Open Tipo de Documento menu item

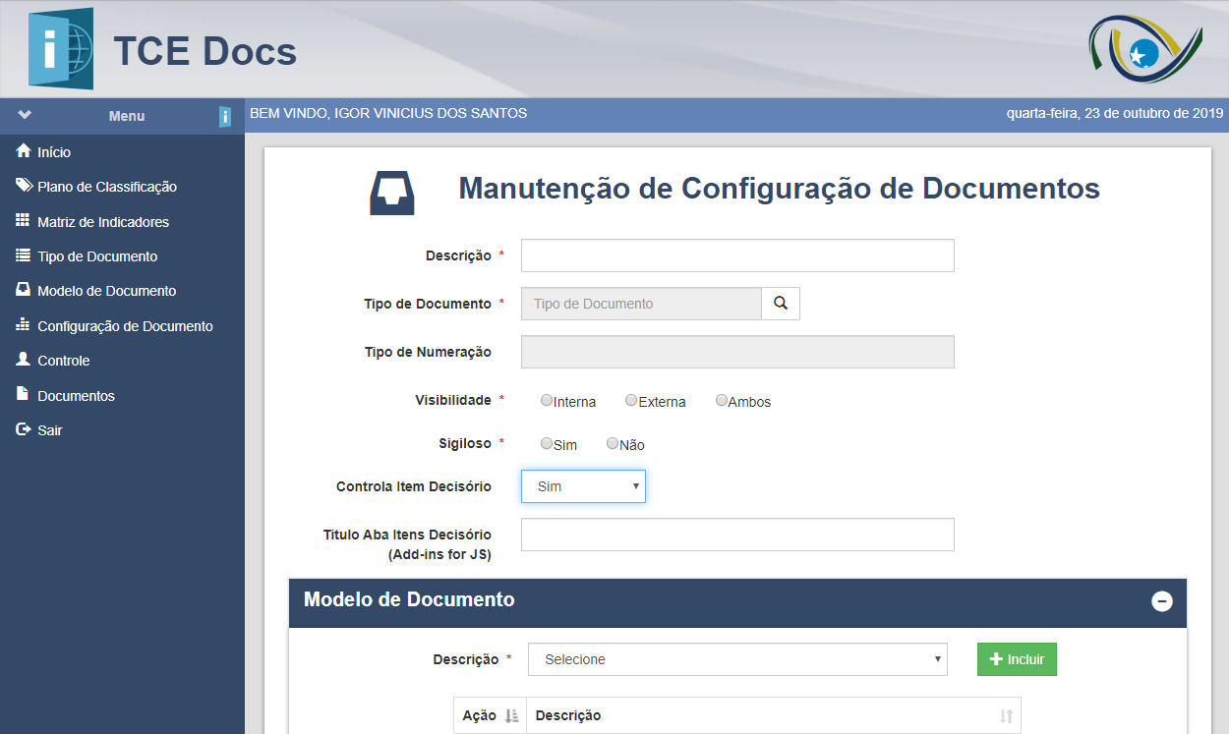[x=96, y=256]
